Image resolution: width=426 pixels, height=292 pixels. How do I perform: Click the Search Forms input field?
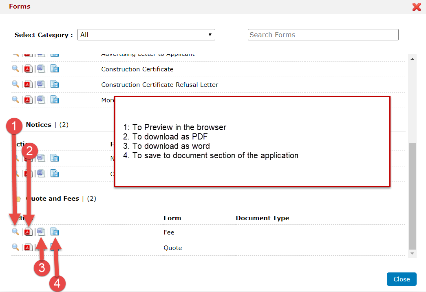[x=323, y=35]
